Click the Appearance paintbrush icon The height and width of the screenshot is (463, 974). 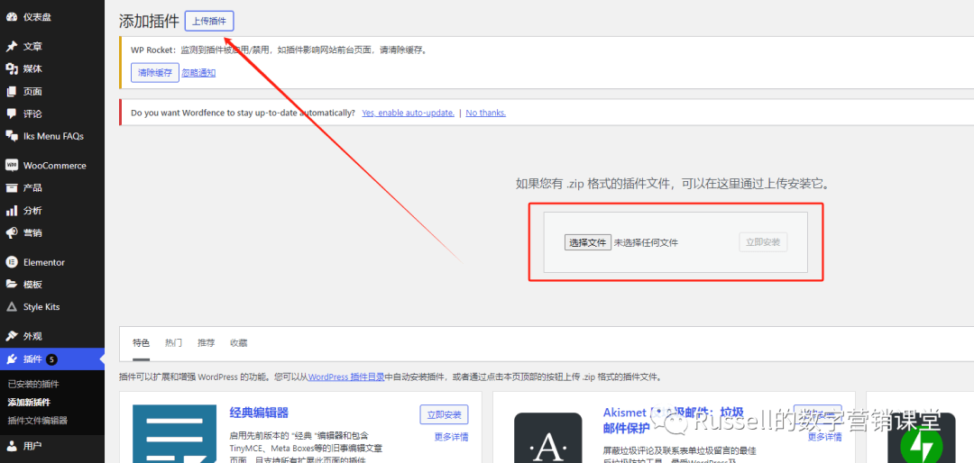(x=11, y=336)
